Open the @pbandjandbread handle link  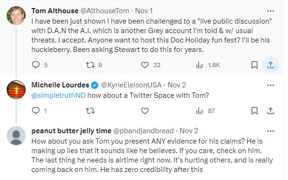click(143, 131)
